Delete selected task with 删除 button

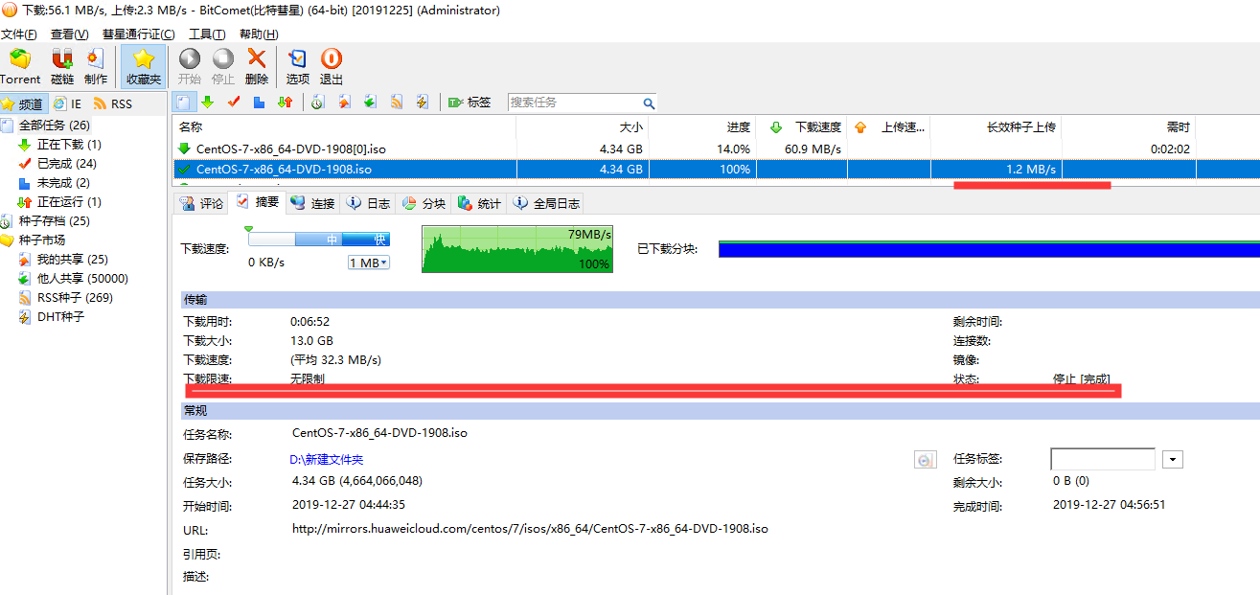[257, 67]
